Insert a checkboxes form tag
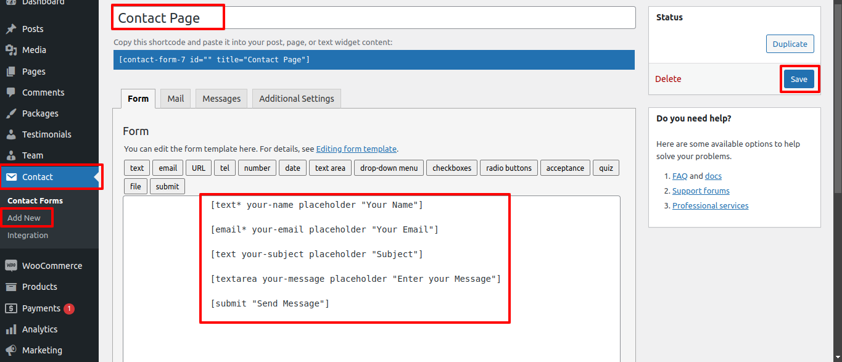Screen dimensions: 842x362 (452, 168)
